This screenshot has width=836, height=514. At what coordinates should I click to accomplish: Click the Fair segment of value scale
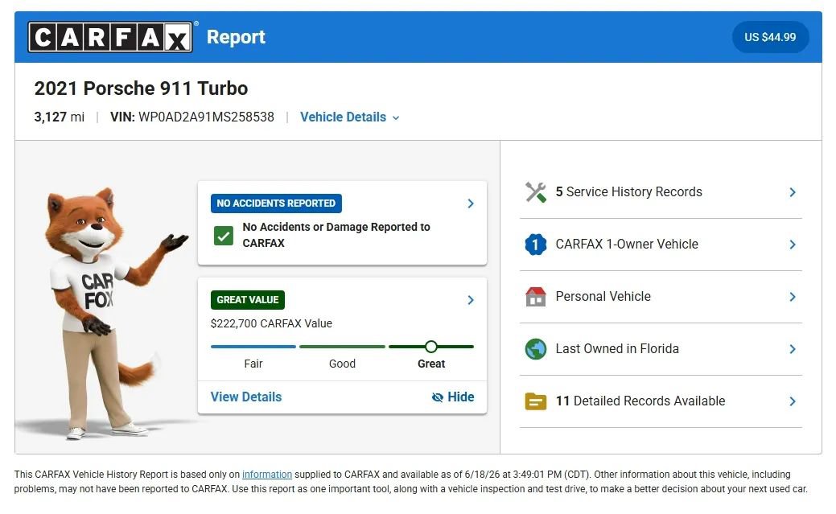click(253, 347)
